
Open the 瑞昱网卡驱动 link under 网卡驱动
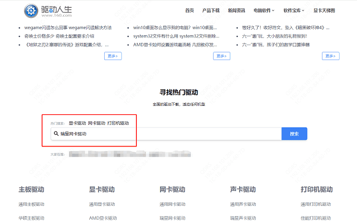[x=173, y=218]
